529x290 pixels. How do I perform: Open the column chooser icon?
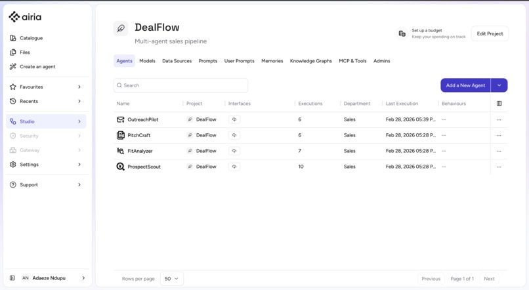click(499, 104)
